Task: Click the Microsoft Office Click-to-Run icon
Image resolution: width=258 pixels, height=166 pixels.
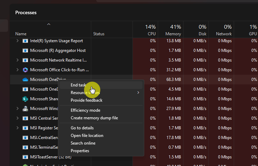Action: click(x=25, y=70)
